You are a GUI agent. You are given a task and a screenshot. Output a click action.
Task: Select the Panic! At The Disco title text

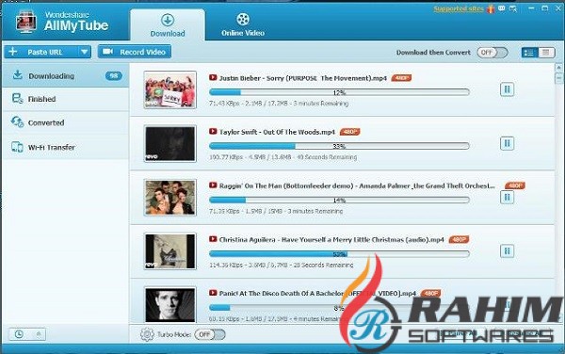[x=317, y=294]
